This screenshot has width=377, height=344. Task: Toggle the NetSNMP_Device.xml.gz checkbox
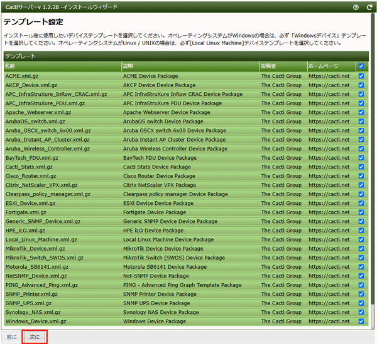(x=361, y=276)
